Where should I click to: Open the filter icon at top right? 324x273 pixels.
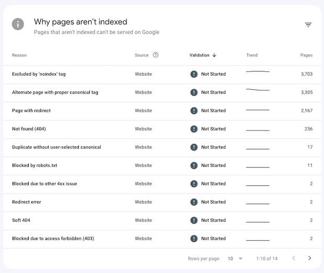pyautogui.click(x=308, y=25)
